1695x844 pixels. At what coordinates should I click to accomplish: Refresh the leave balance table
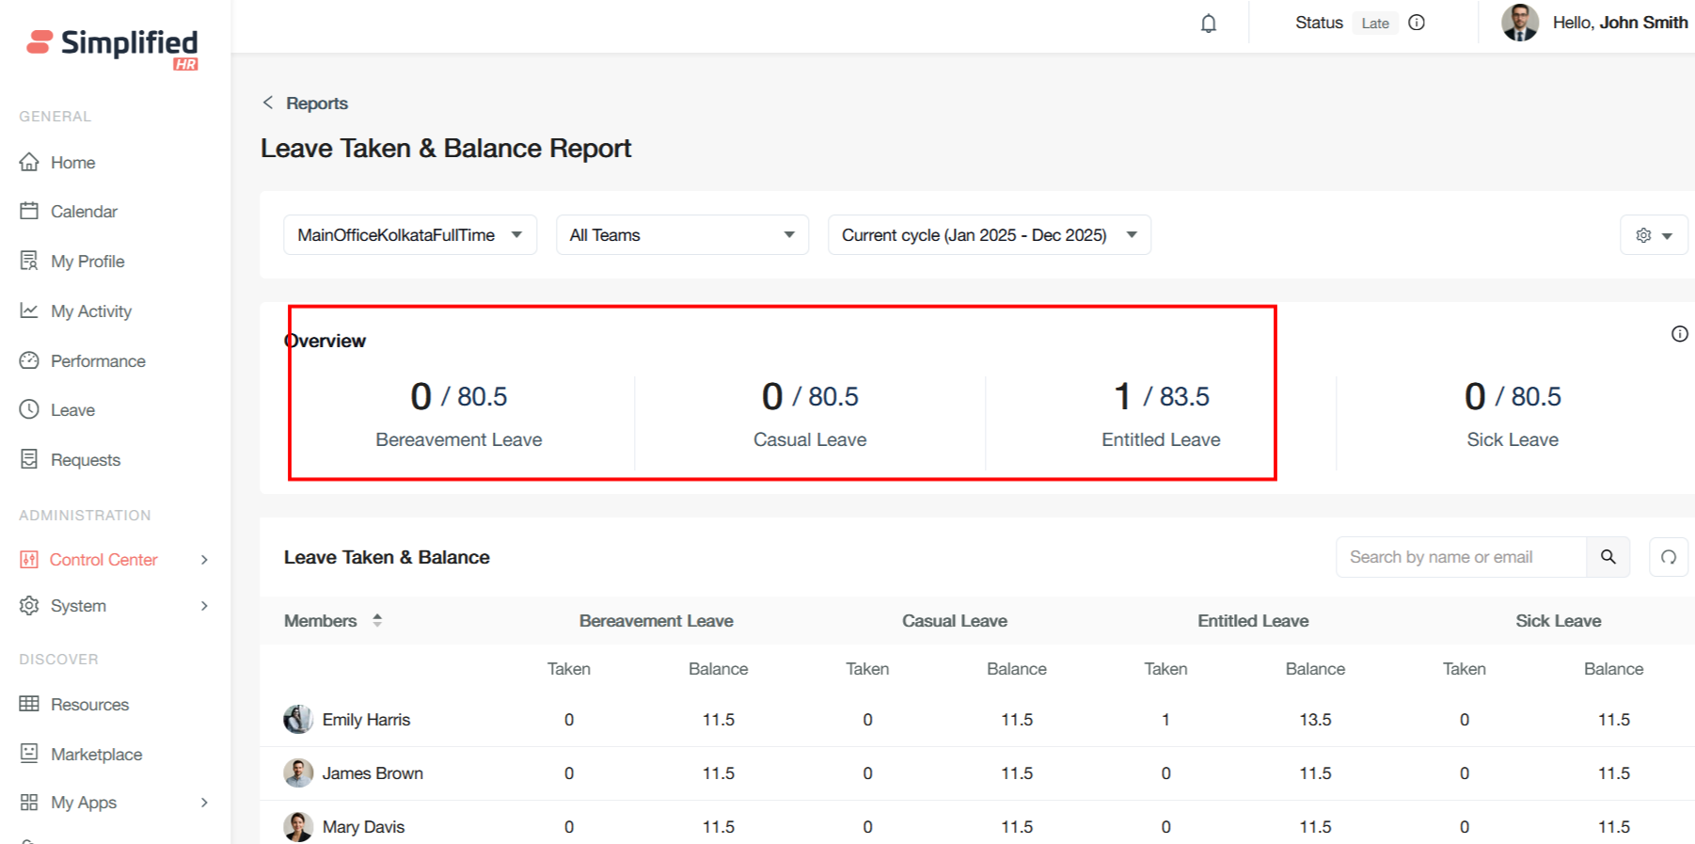click(1668, 557)
